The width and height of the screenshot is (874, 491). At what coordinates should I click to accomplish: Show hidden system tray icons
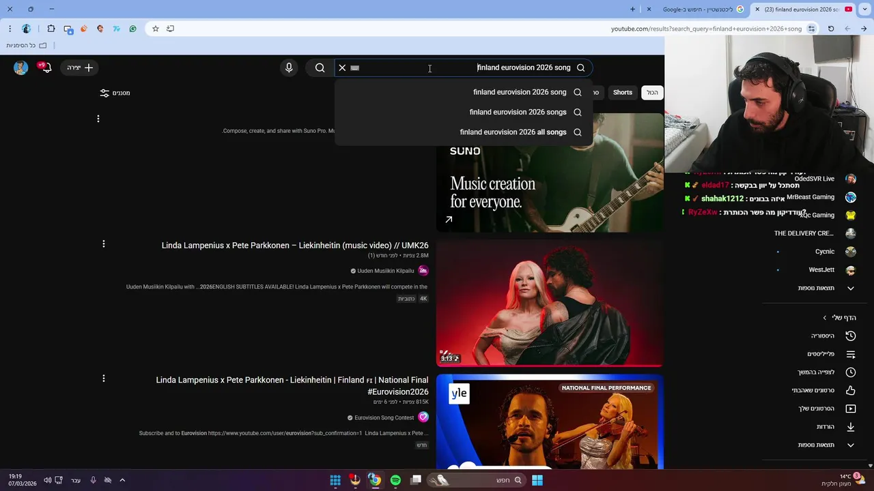122,480
